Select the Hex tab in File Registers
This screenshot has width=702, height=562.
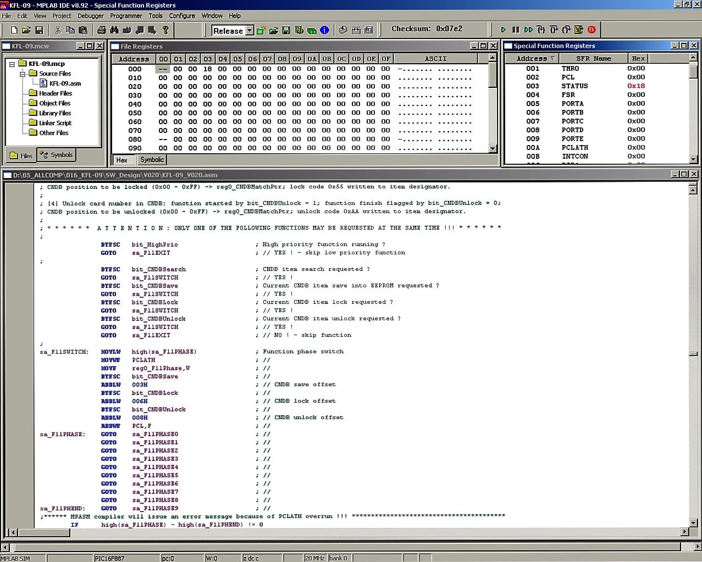point(122,160)
